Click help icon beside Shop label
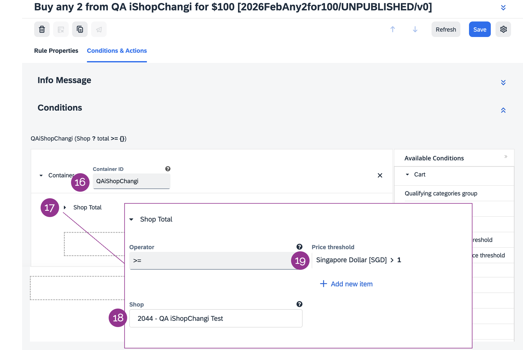523x350 pixels. (x=299, y=304)
